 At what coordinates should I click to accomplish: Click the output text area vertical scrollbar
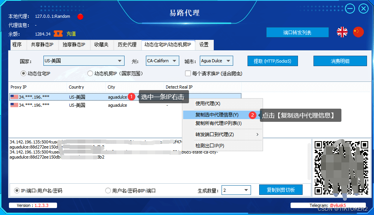[309, 161]
